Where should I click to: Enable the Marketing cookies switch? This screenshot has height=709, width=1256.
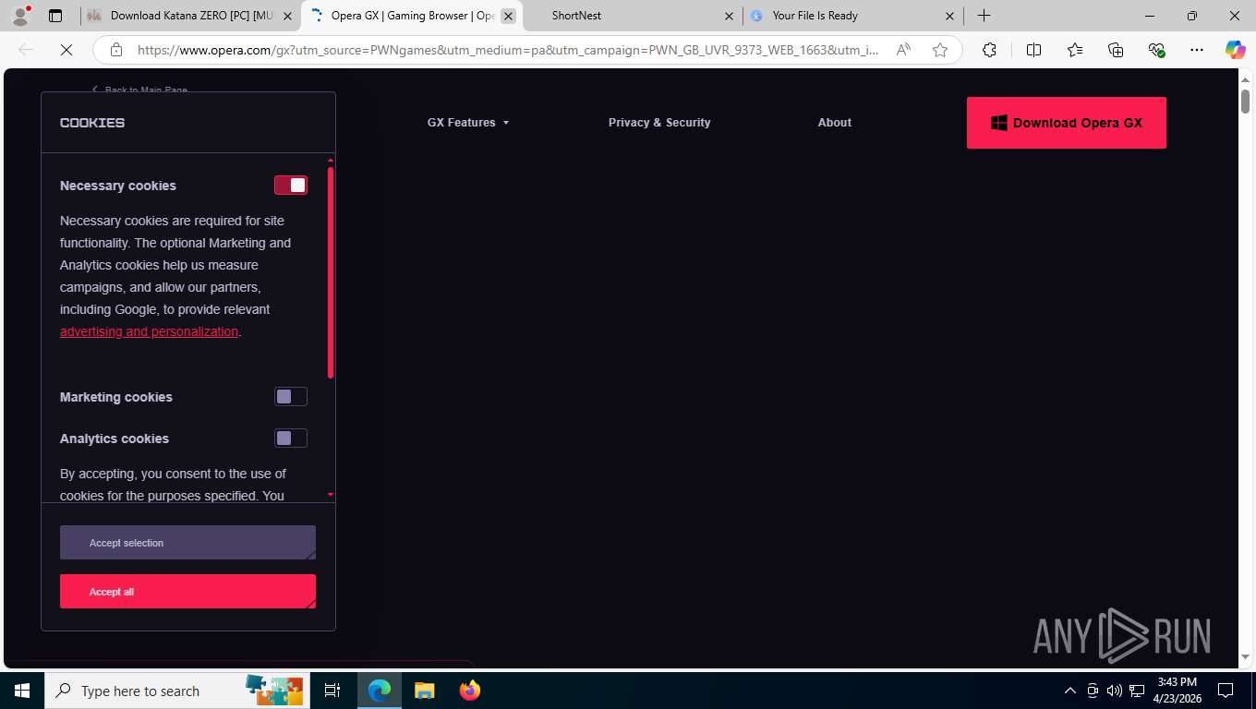(x=291, y=397)
